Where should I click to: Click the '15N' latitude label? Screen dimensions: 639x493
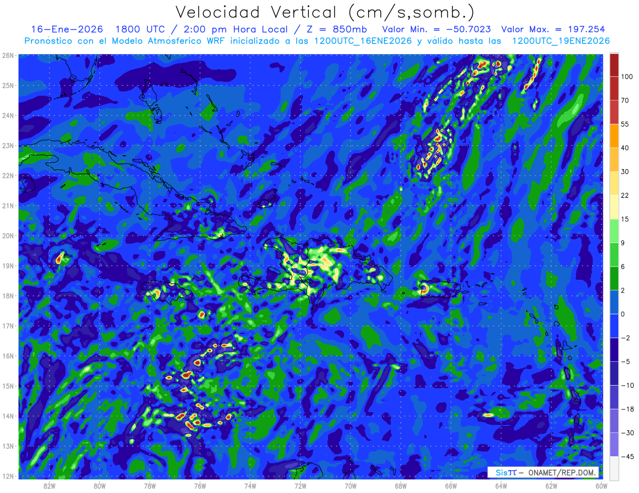[x=8, y=386]
